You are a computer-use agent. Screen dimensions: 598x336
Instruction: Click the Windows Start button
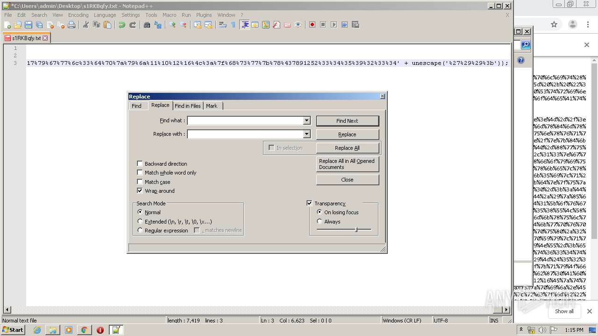point(13,330)
